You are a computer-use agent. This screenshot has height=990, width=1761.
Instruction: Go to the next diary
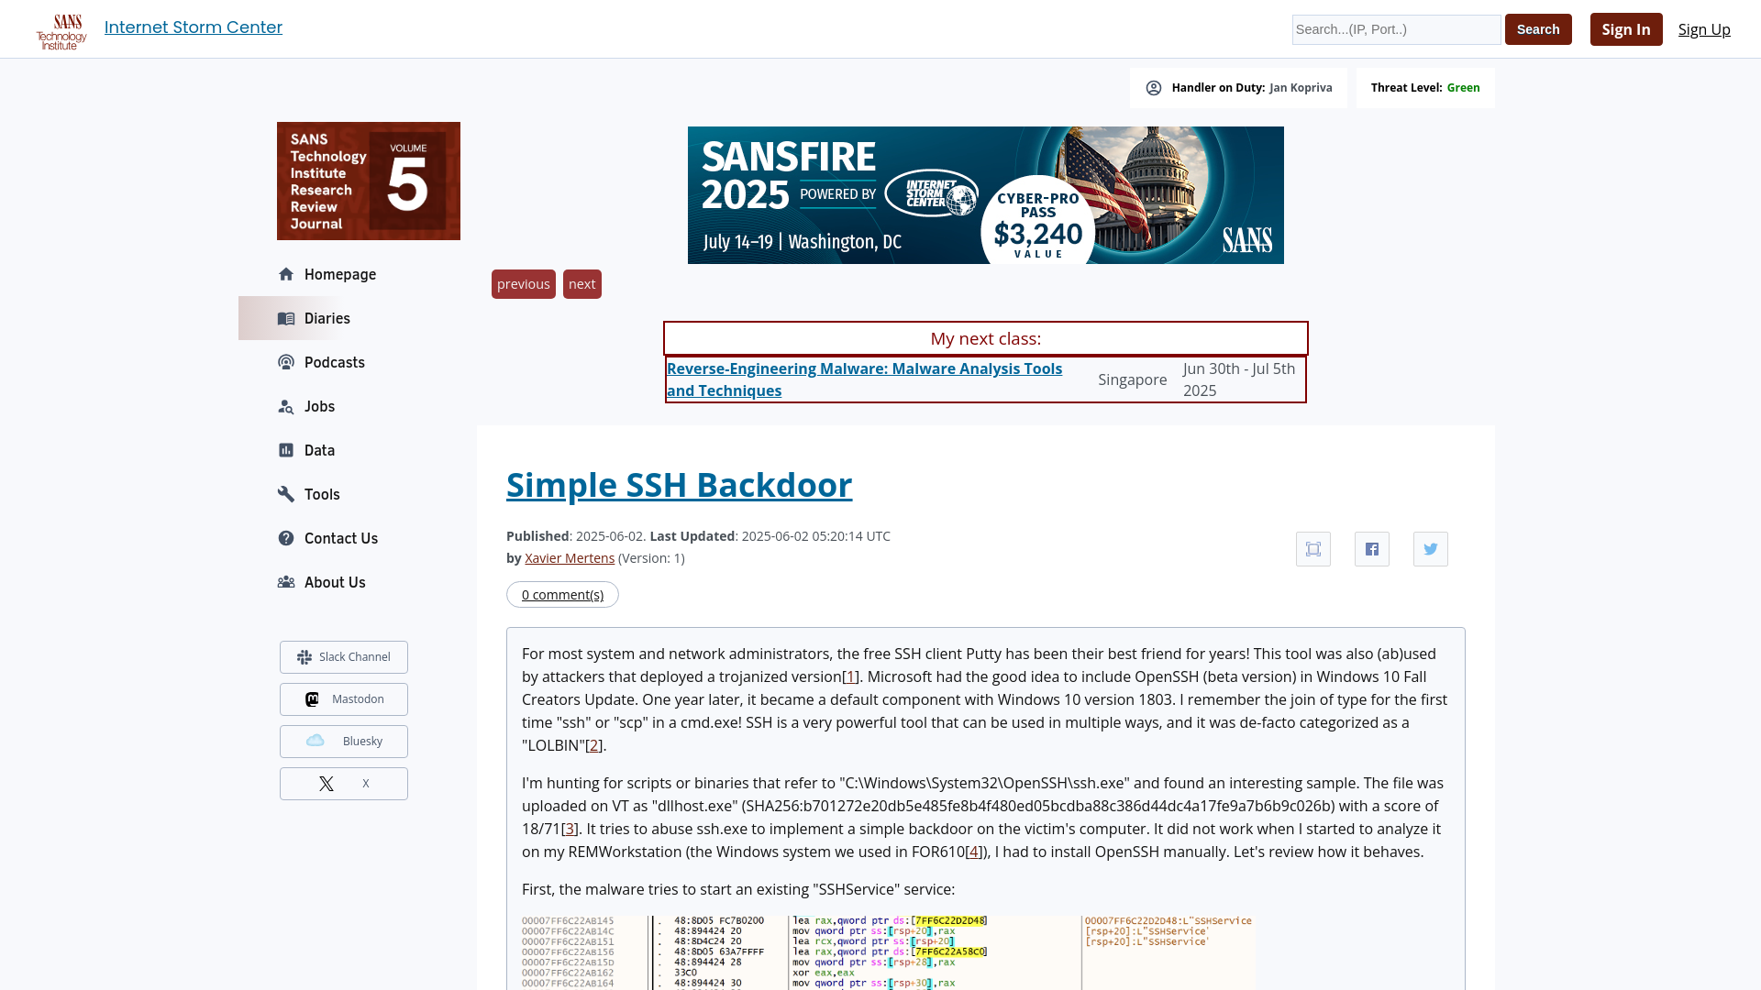[x=582, y=284]
